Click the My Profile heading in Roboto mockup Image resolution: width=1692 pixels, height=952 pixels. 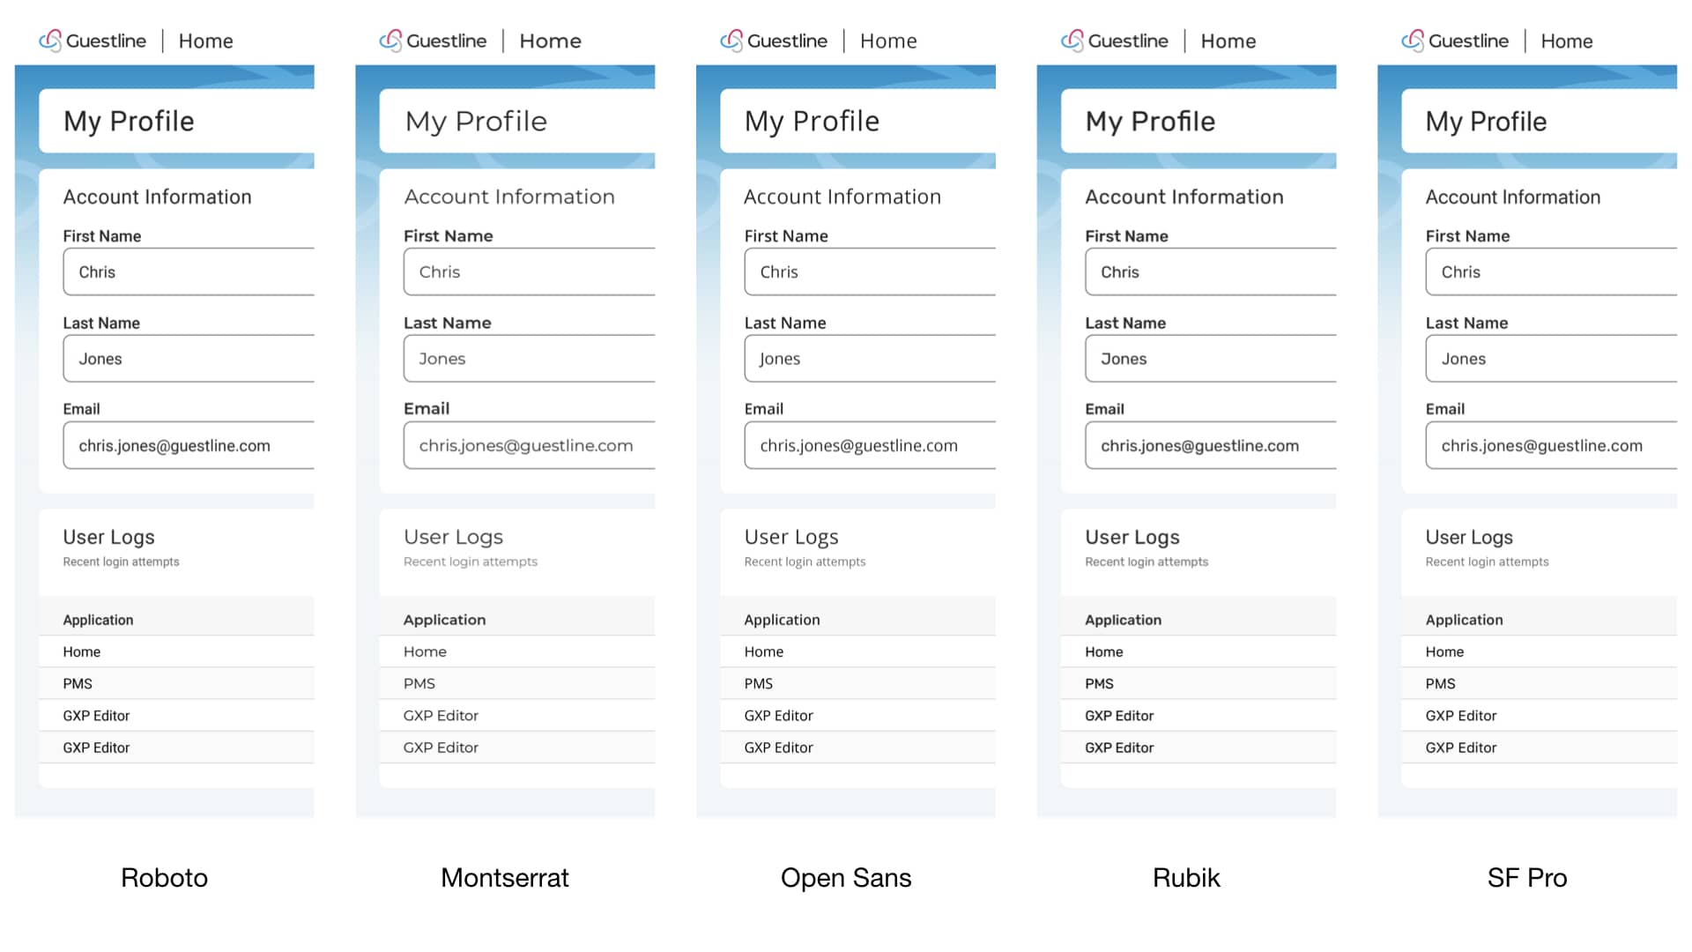(129, 121)
